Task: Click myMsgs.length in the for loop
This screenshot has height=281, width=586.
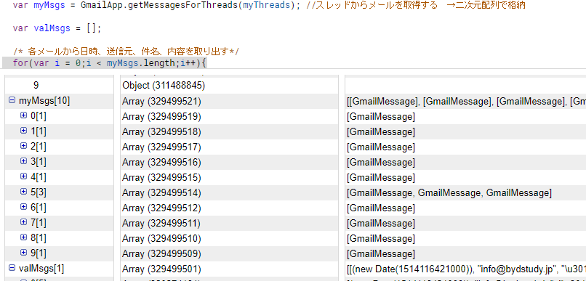Action: point(141,62)
